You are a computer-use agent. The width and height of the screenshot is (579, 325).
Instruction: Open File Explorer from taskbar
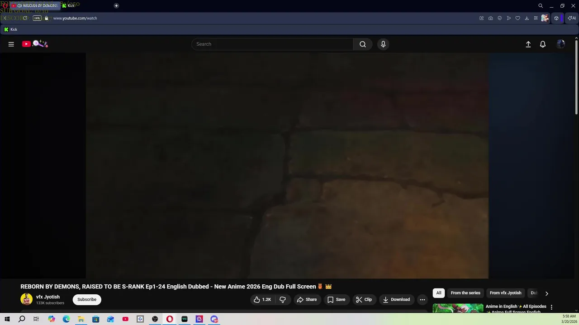coord(81,319)
